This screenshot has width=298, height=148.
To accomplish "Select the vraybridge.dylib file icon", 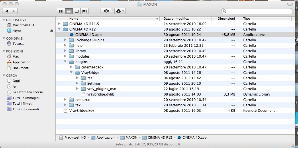I will 83,94.
